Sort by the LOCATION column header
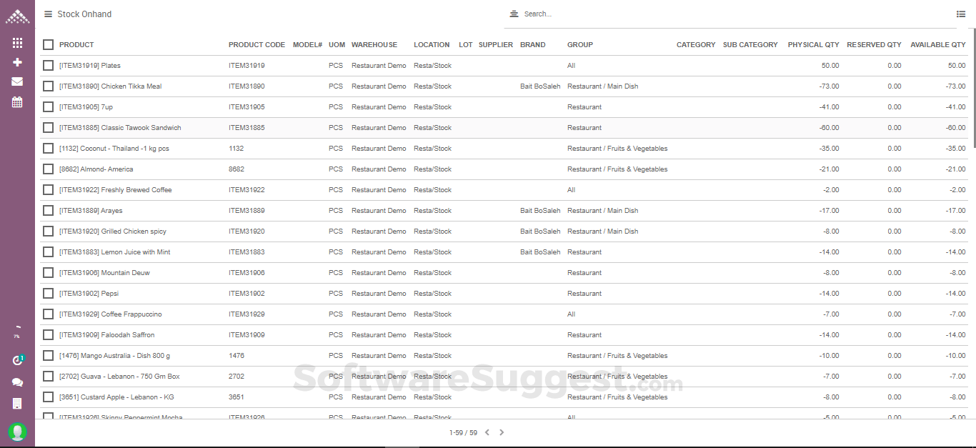976x448 pixels. tap(432, 45)
